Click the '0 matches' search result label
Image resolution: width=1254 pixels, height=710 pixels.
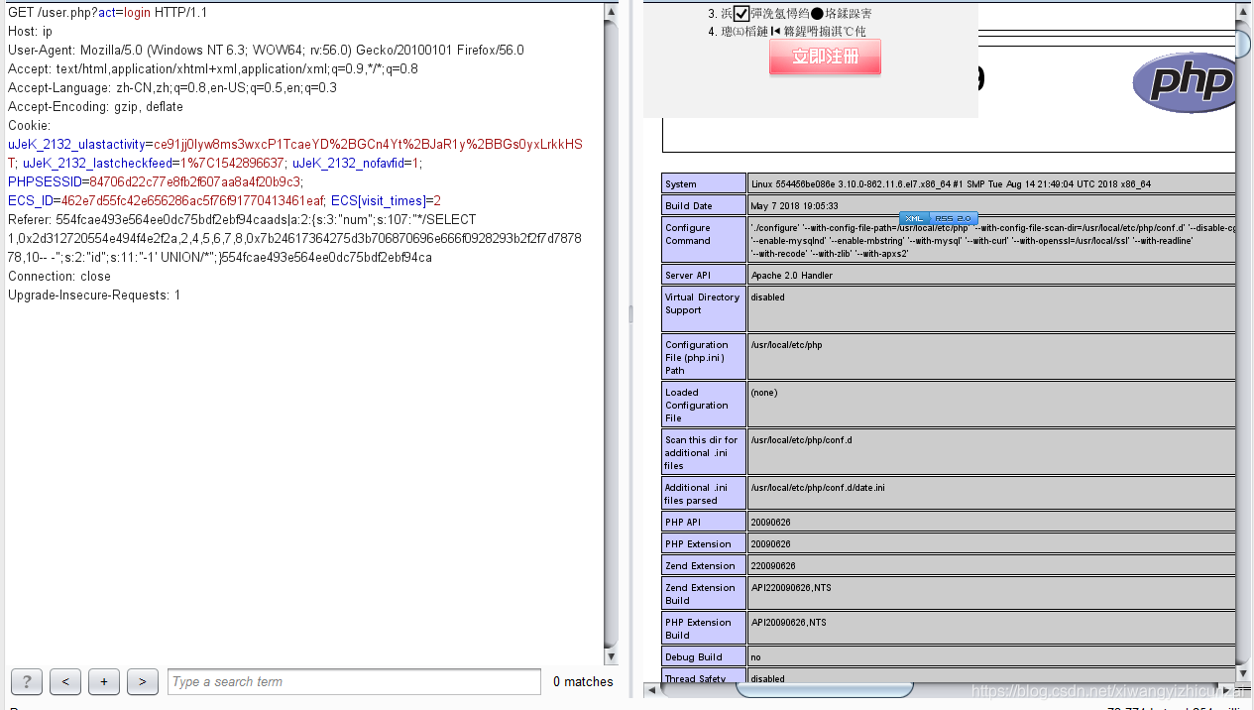pos(583,681)
